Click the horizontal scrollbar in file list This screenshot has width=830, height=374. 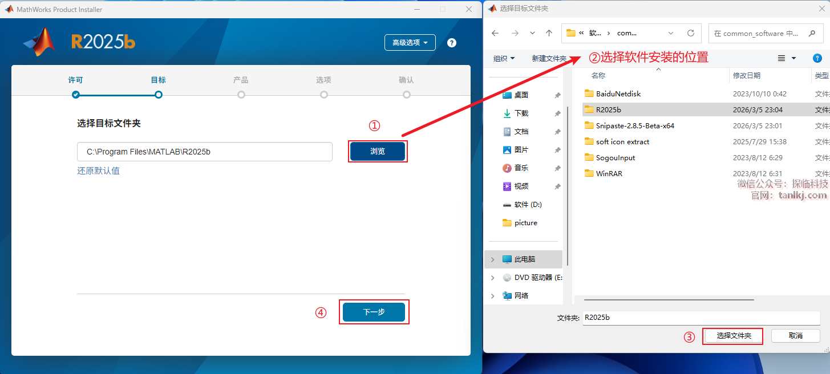(x=669, y=299)
